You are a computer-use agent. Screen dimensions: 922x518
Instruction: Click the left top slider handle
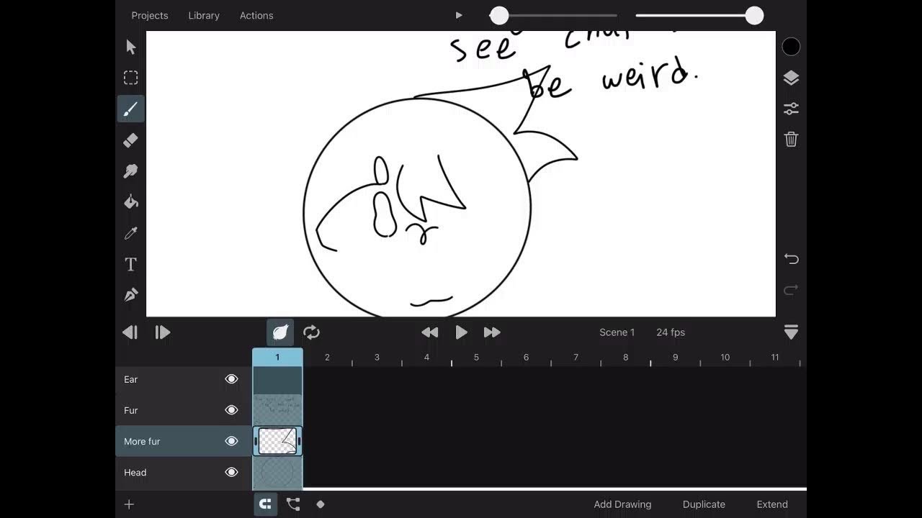click(x=499, y=15)
